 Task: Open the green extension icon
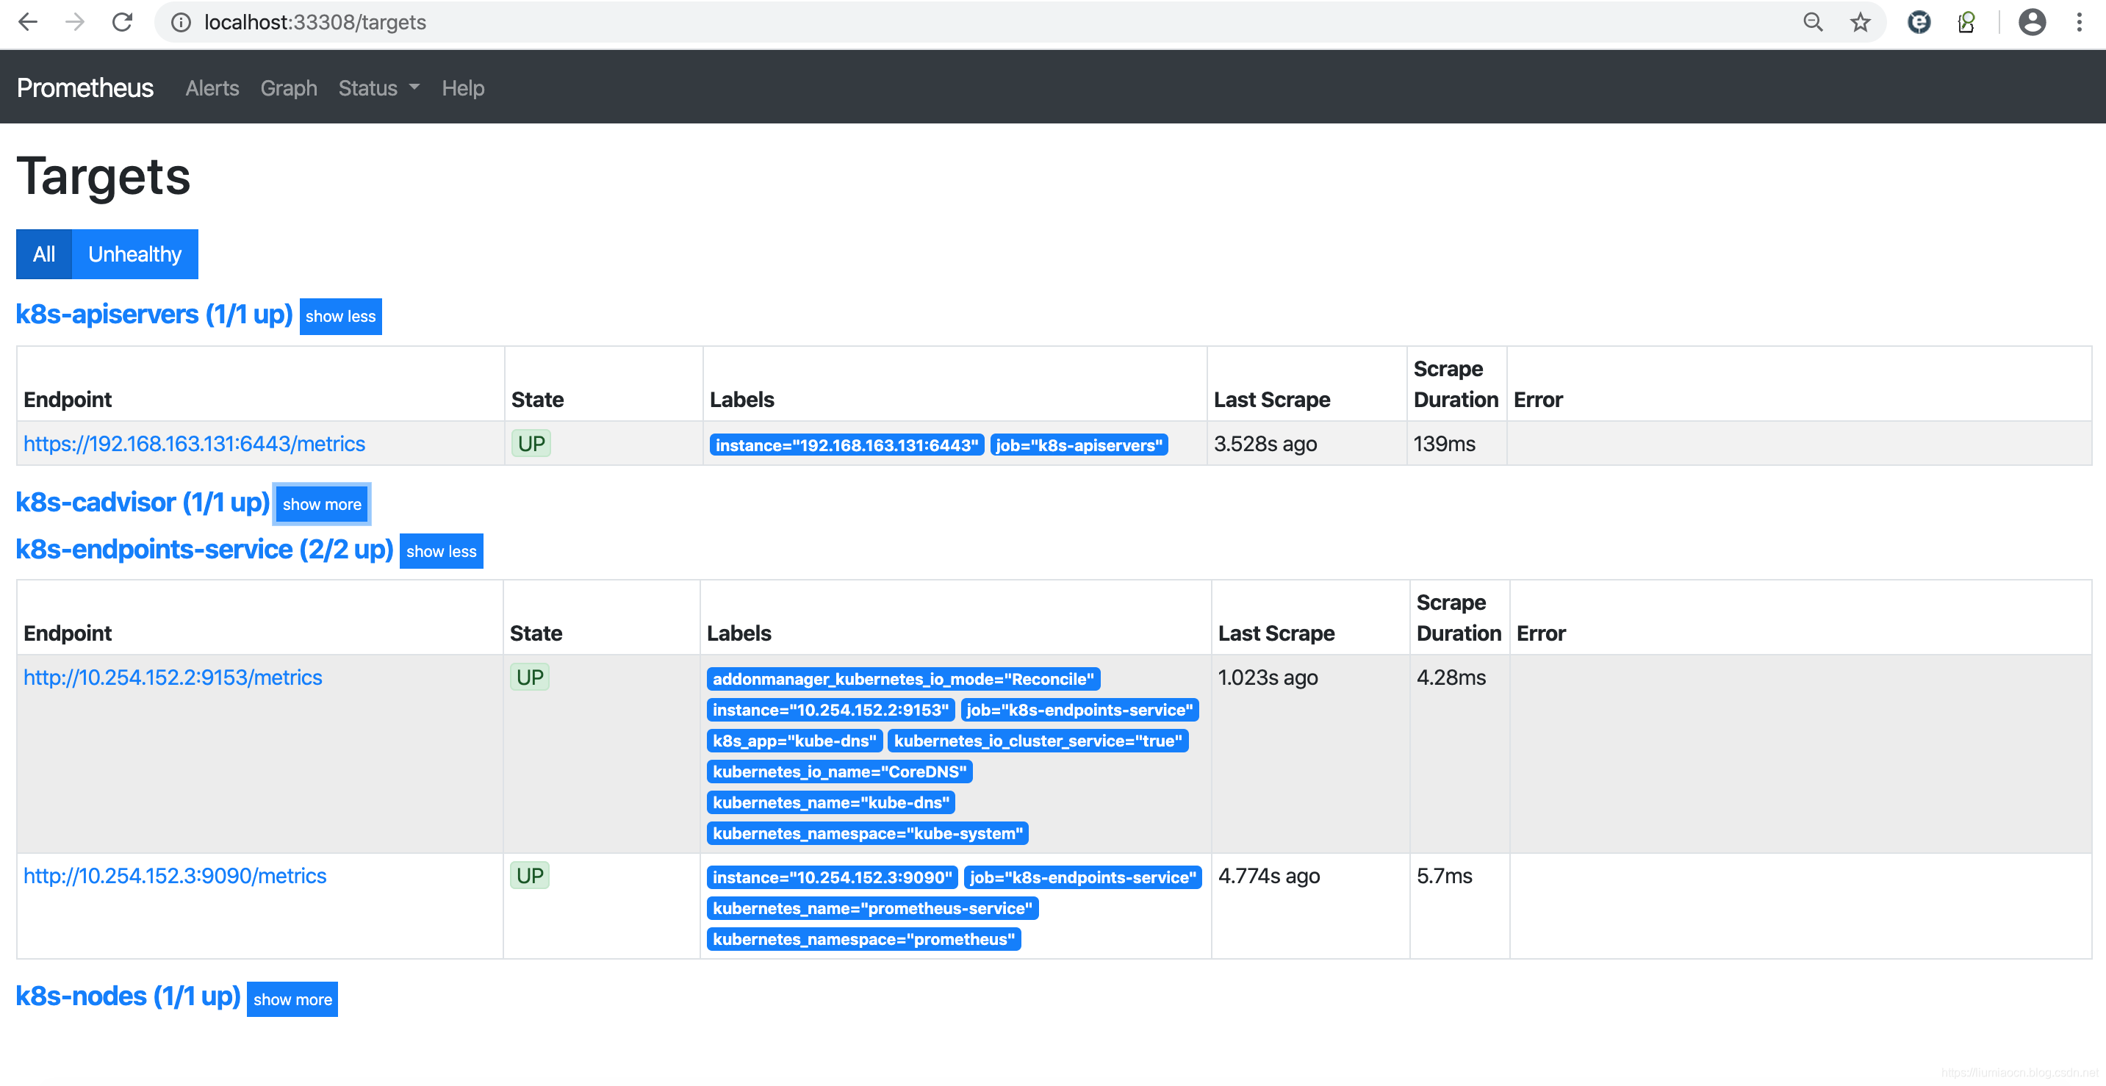click(x=1966, y=22)
